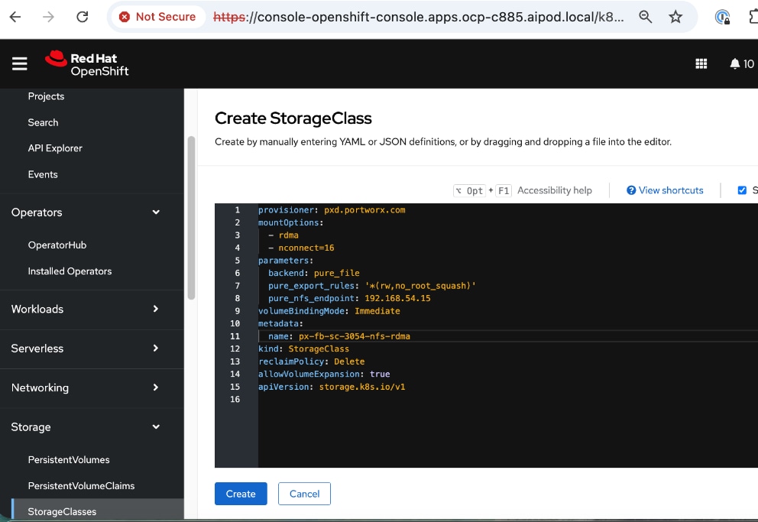Open the application launcher grid icon
Image resolution: width=758 pixels, height=522 pixels.
pyautogui.click(x=701, y=63)
